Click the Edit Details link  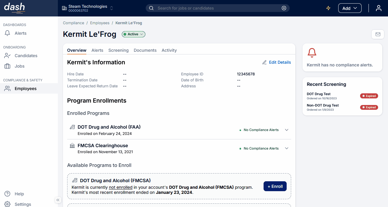[x=276, y=62]
